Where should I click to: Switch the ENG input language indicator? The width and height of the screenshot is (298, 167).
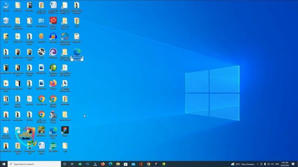click(277, 164)
